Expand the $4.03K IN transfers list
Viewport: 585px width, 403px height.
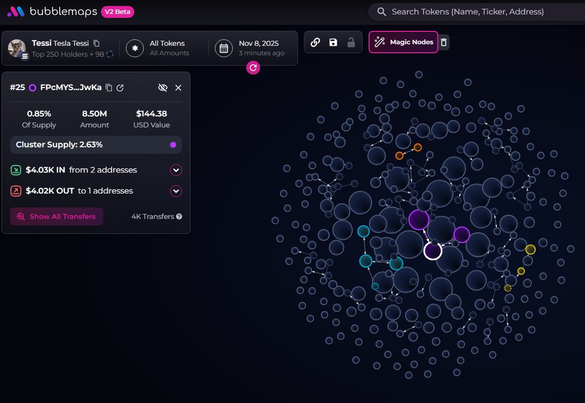(176, 170)
